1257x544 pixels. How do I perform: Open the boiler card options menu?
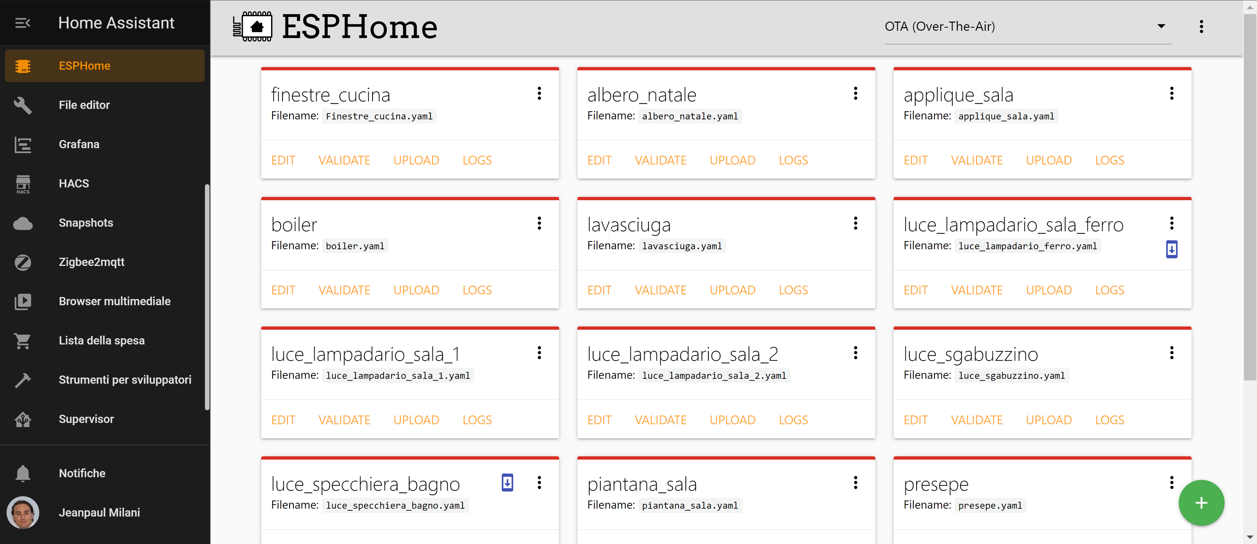point(539,223)
